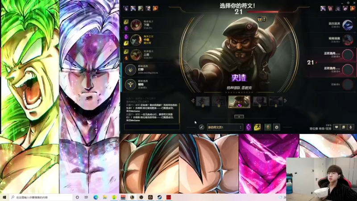357x201 pixels.
Task: Click the 辅助 support role icon
Action: point(130,84)
